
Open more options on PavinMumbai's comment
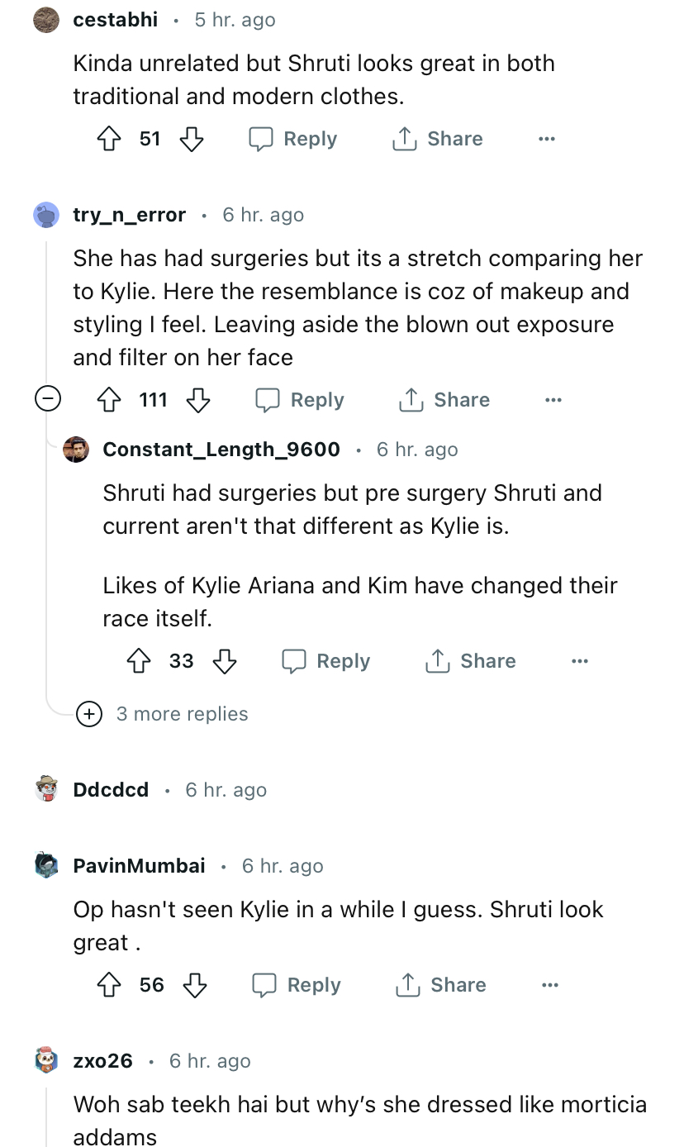click(549, 985)
